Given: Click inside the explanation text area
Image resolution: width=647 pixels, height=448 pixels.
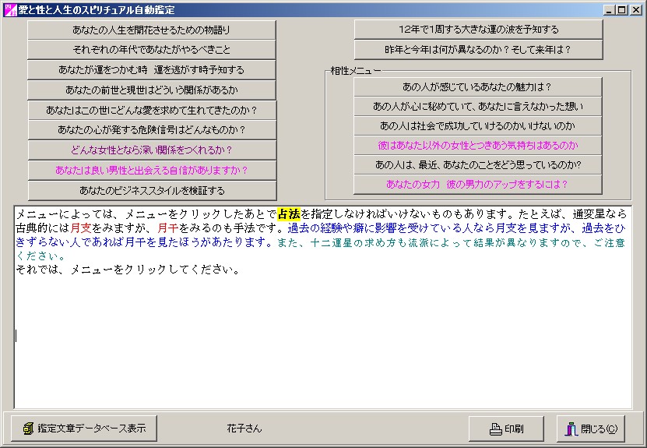Looking at the screenshot, I should (x=323, y=307).
